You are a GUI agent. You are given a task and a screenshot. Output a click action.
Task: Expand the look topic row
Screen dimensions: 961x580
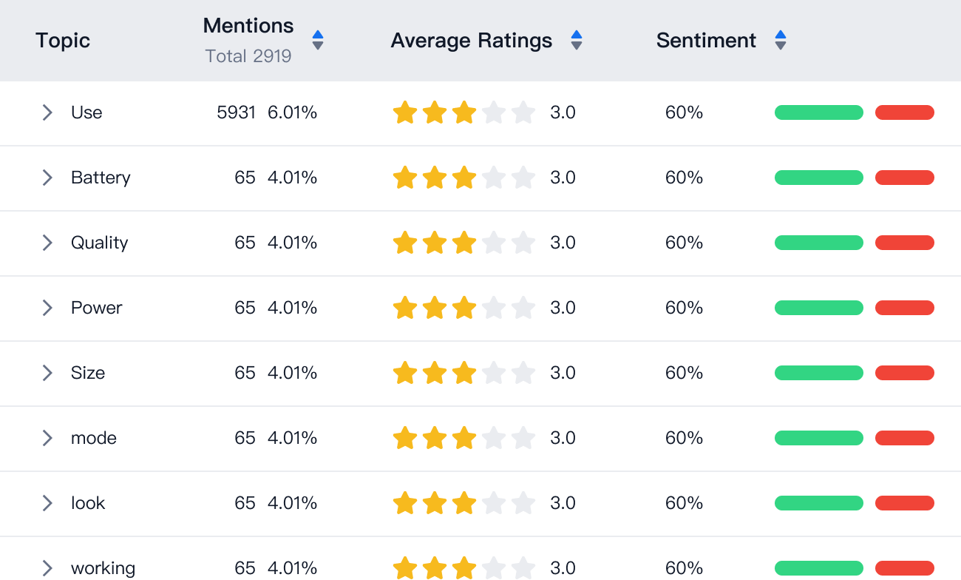47,503
